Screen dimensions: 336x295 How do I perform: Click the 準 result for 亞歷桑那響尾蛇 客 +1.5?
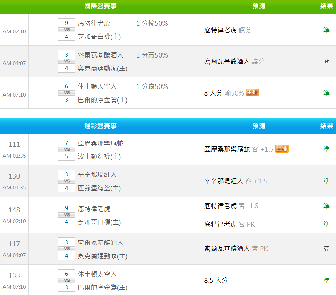coord(326,149)
